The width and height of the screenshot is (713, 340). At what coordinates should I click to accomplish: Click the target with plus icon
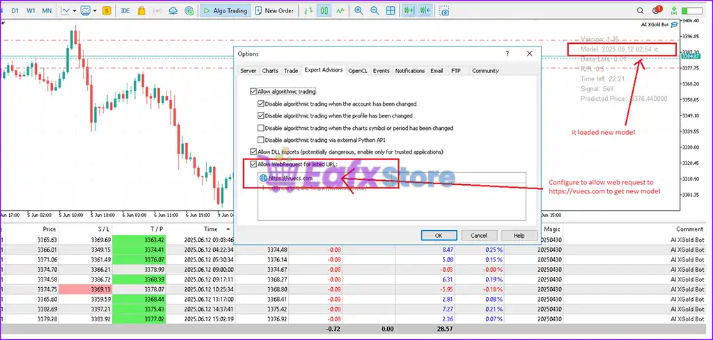click(190, 10)
